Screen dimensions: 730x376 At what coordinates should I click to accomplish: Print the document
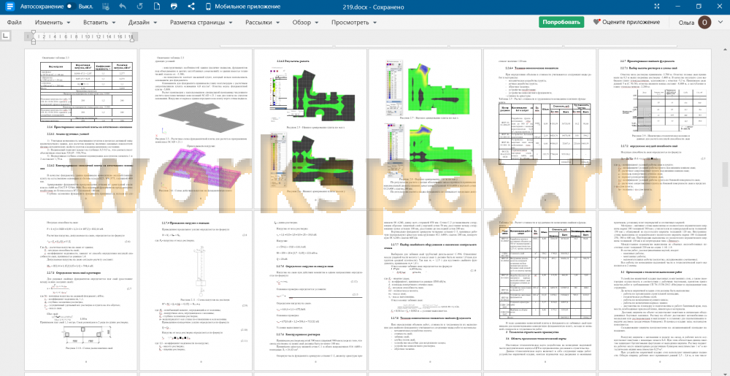pos(174,7)
